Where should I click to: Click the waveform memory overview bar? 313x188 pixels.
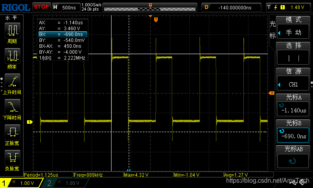[150, 7]
